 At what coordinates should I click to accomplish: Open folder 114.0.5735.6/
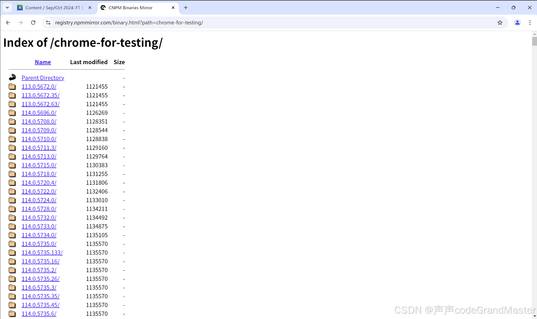(39, 314)
